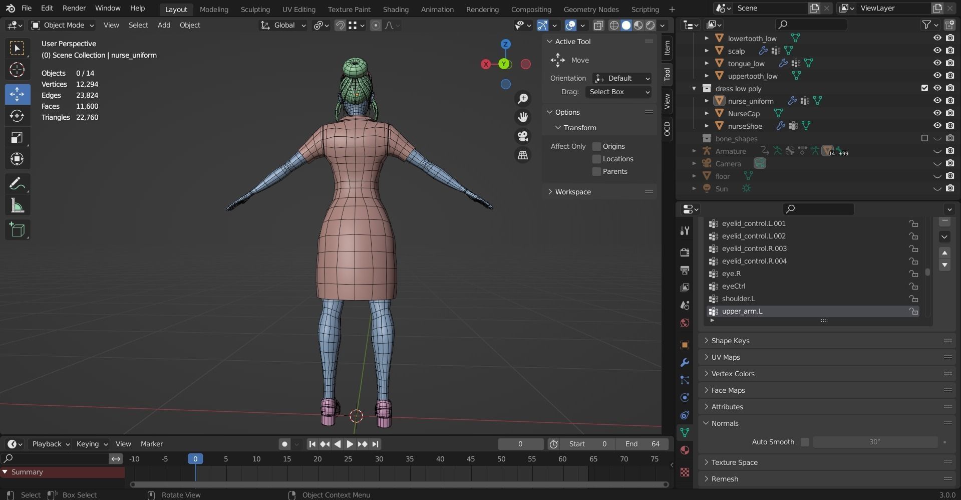Switch perspective/orthographic grid icon
The image size is (961, 500).
coord(523,155)
